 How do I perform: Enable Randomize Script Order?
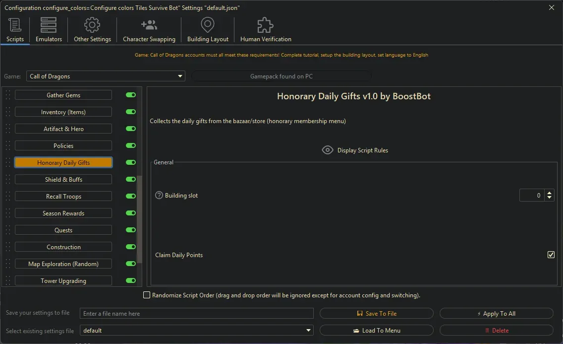coord(147,294)
